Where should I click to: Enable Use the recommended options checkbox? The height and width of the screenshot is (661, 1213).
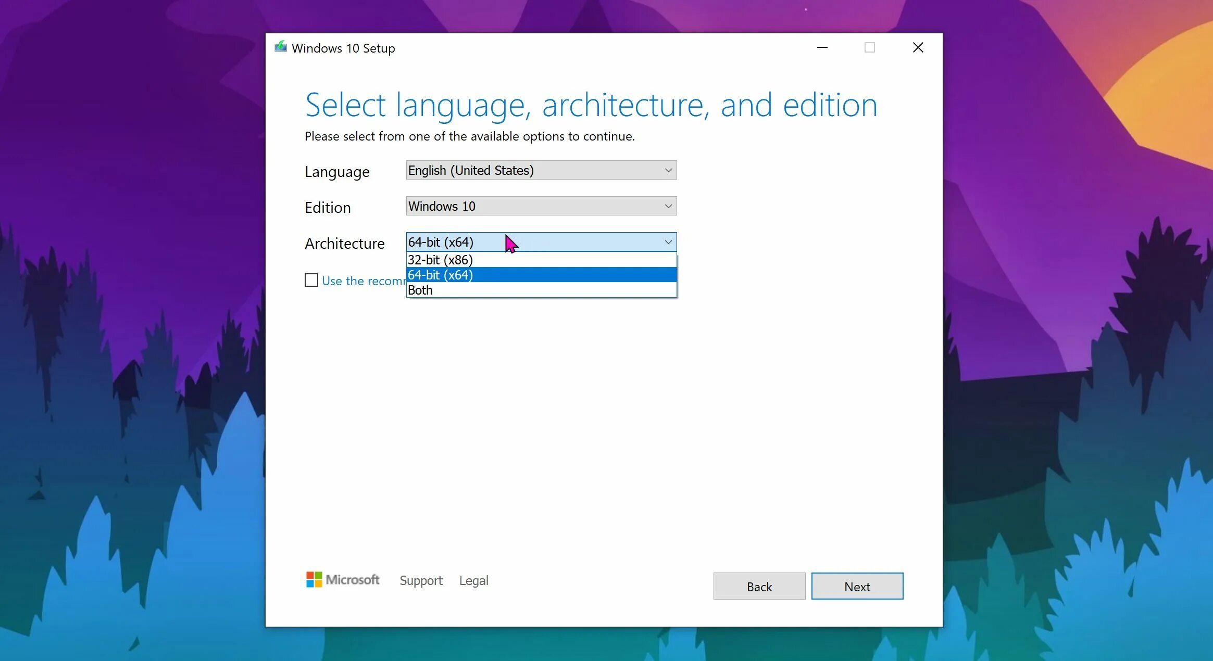click(312, 280)
